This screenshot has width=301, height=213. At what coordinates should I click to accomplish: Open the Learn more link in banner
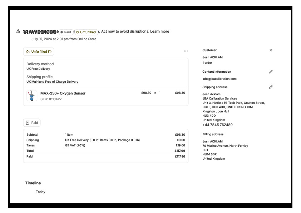[159, 32]
